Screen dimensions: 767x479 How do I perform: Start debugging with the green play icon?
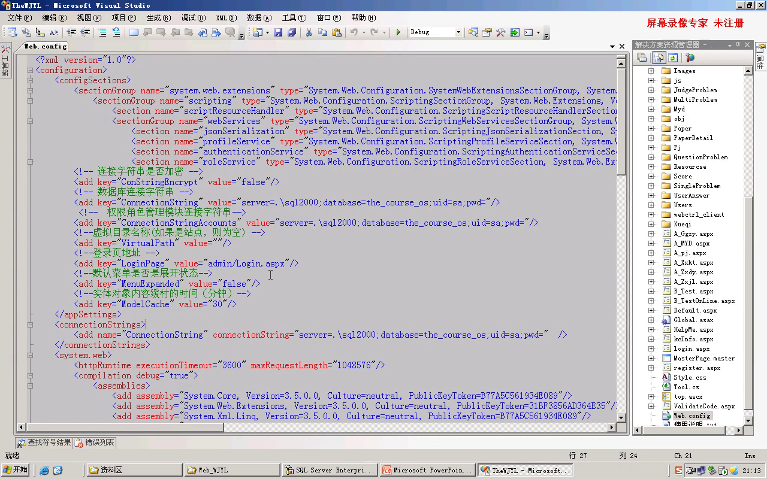(398, 32)
